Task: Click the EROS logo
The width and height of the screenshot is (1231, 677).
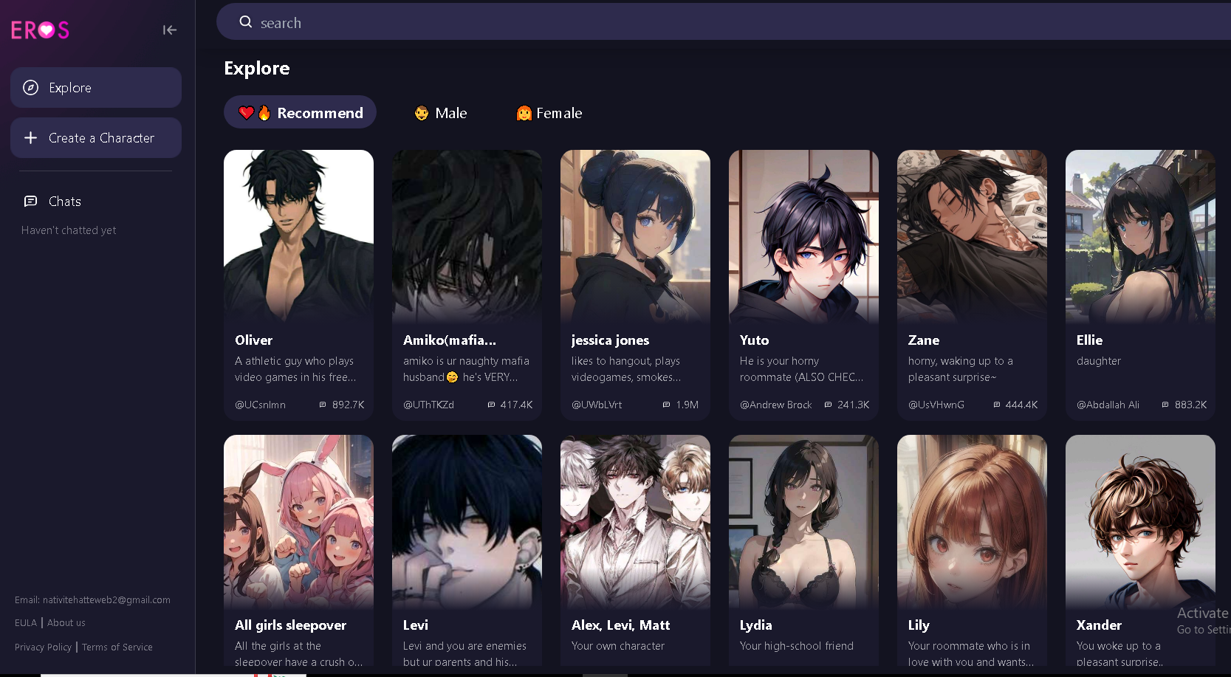Action: pos(40,30)
